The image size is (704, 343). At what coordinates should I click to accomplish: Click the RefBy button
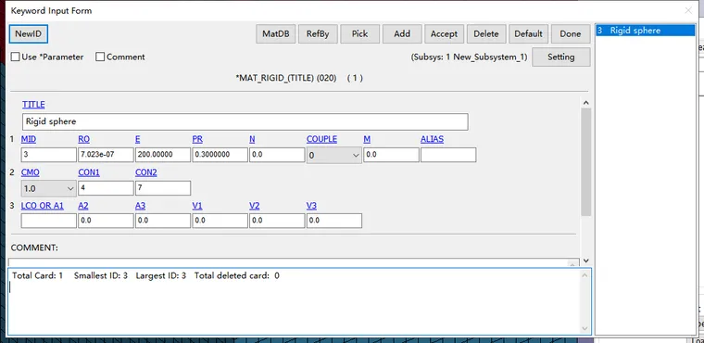(318, 33)
